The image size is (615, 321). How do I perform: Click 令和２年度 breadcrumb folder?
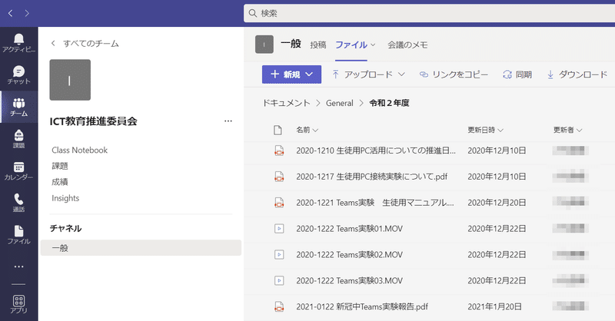pos(389,103)
